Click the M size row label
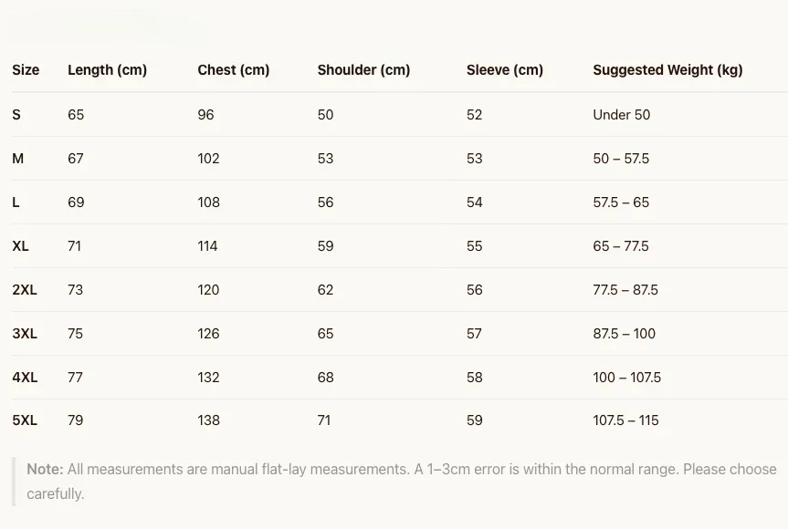This screenshot has height=529, width=788. tap(18, 159)
